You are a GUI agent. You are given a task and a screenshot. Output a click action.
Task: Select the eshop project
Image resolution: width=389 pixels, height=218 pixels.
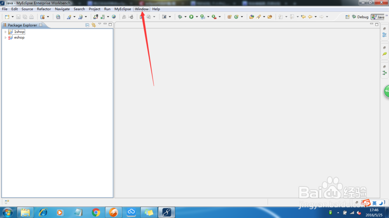point(19,37)
